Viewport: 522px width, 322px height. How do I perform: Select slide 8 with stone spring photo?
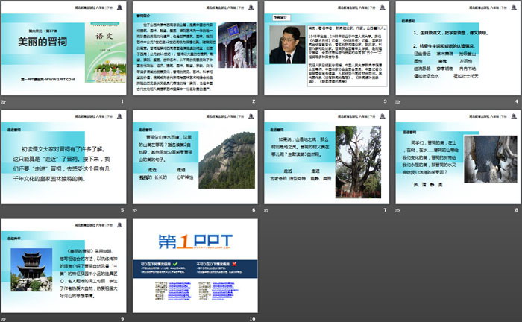458,157
